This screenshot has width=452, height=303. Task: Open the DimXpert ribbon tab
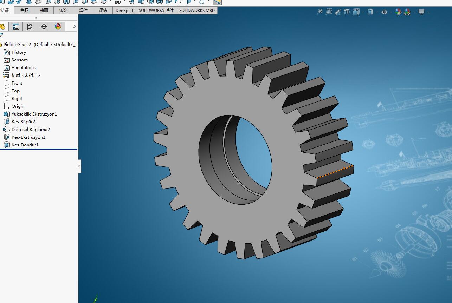[124, 10]
